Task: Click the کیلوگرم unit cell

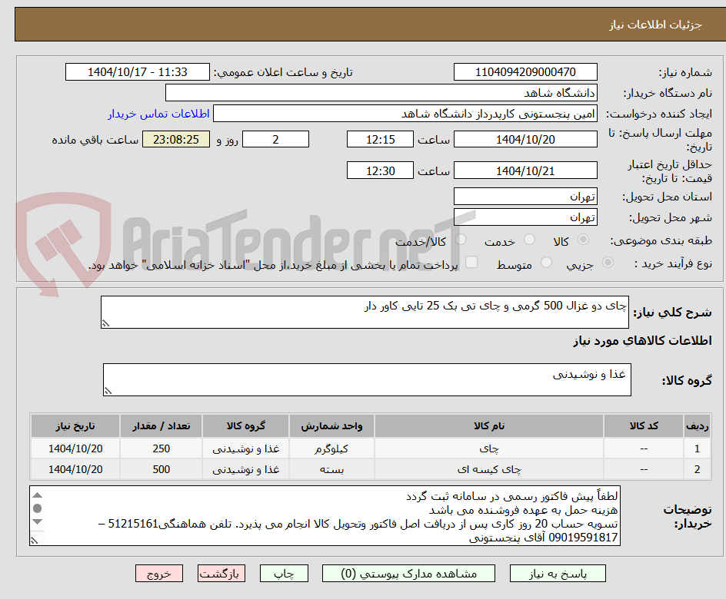Action: pyautogui.click(x=331, y=448)
